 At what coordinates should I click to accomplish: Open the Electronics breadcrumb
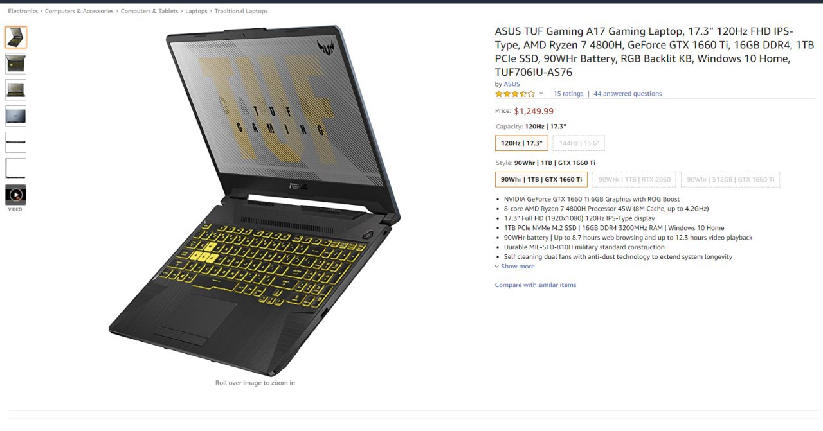pos(23,11)
